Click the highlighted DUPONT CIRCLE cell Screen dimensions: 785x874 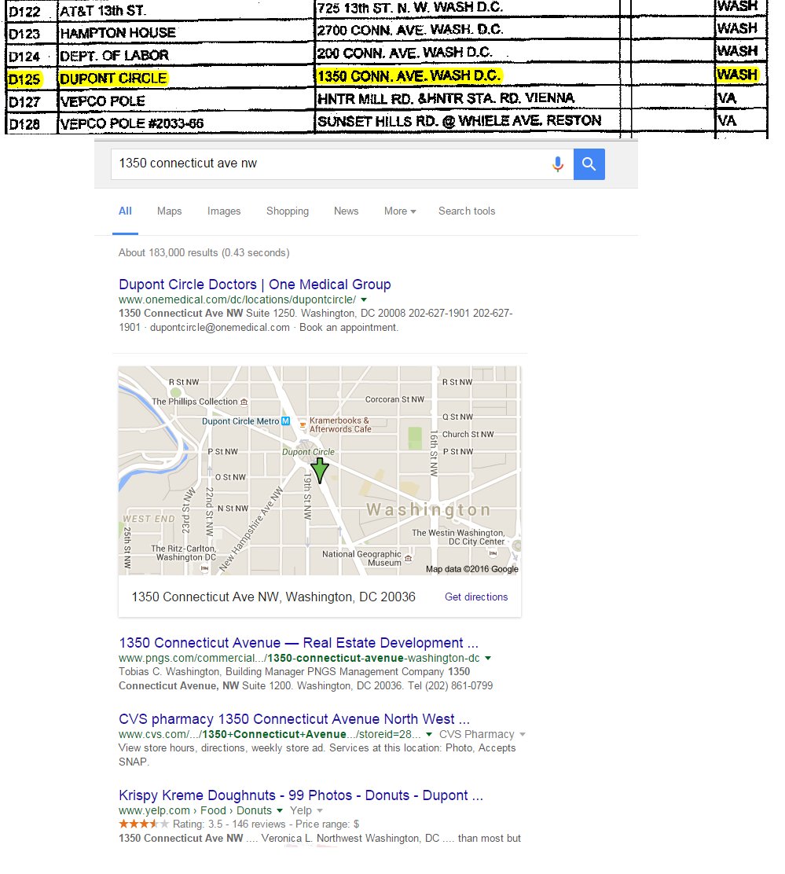point(186,78)
